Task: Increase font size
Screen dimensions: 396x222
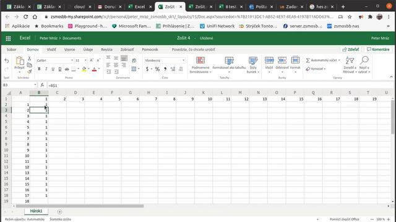Action: coord(92,60)
